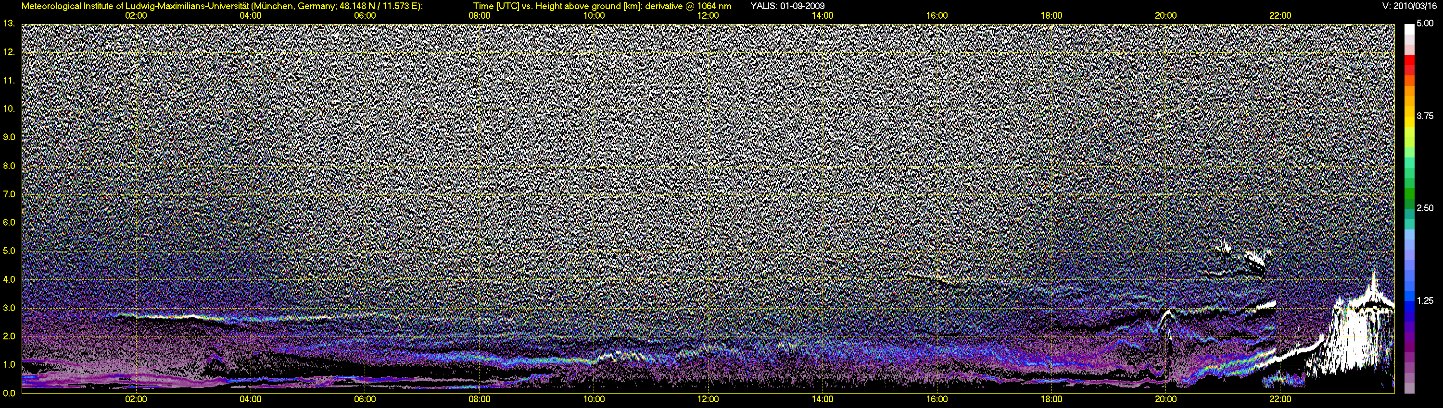Click the 11. height axis label
Screen dimensions: 1443x408
coord(8,81)
